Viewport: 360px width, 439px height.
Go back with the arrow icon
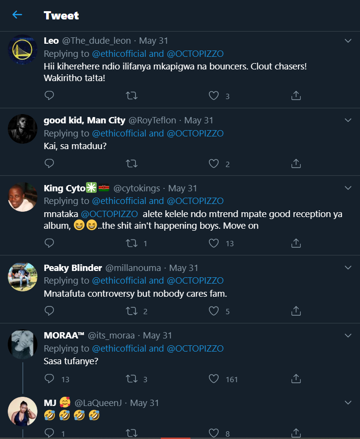click(17, 15)
